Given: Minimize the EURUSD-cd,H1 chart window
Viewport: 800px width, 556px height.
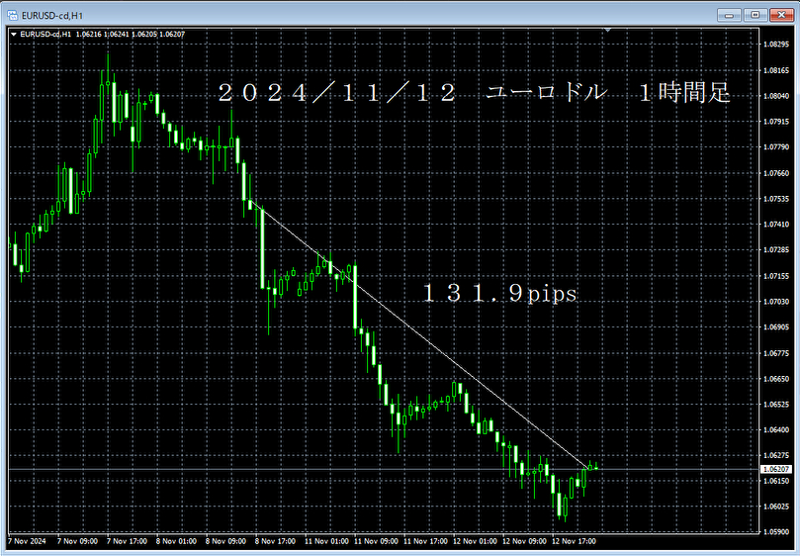Looking at the screenshot, I should click(732, 15).
